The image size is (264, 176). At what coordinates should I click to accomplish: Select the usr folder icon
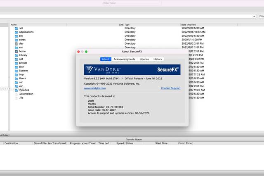pos(16,83)
